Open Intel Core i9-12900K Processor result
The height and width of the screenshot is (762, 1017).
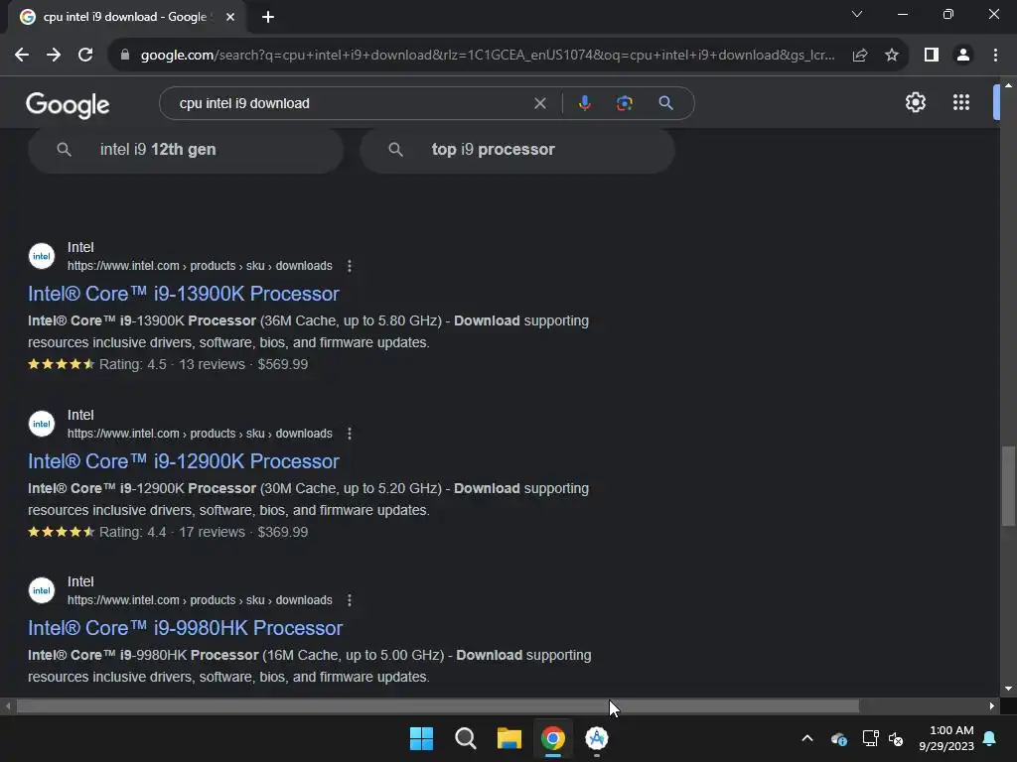pyautogui.click(x=184, y=461)
